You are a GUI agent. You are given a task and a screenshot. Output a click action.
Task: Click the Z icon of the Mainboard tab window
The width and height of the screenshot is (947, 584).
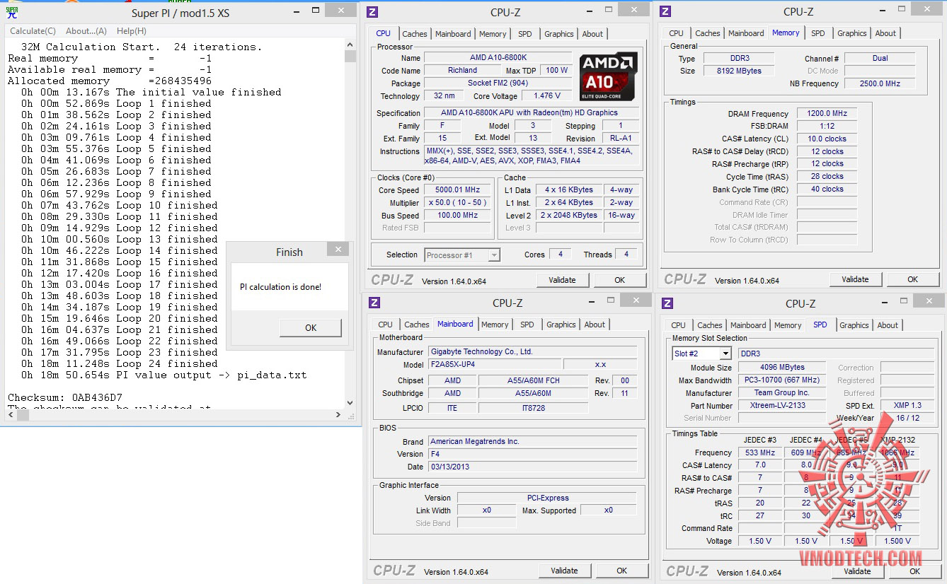click(374, 303)
